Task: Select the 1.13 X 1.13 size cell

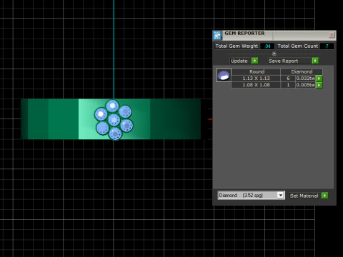Action: tap(256, 79)
